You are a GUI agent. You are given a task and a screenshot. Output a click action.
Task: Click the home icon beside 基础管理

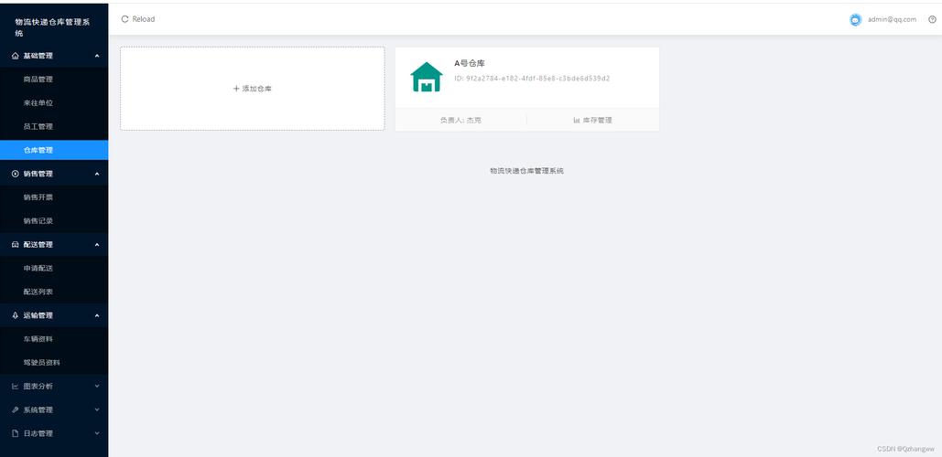click(x=16, y=56)
